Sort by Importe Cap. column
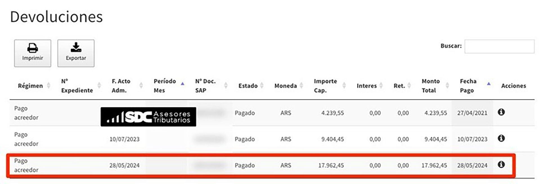The height and width of the screenshot is (184, 540). (x=325, y=86)
